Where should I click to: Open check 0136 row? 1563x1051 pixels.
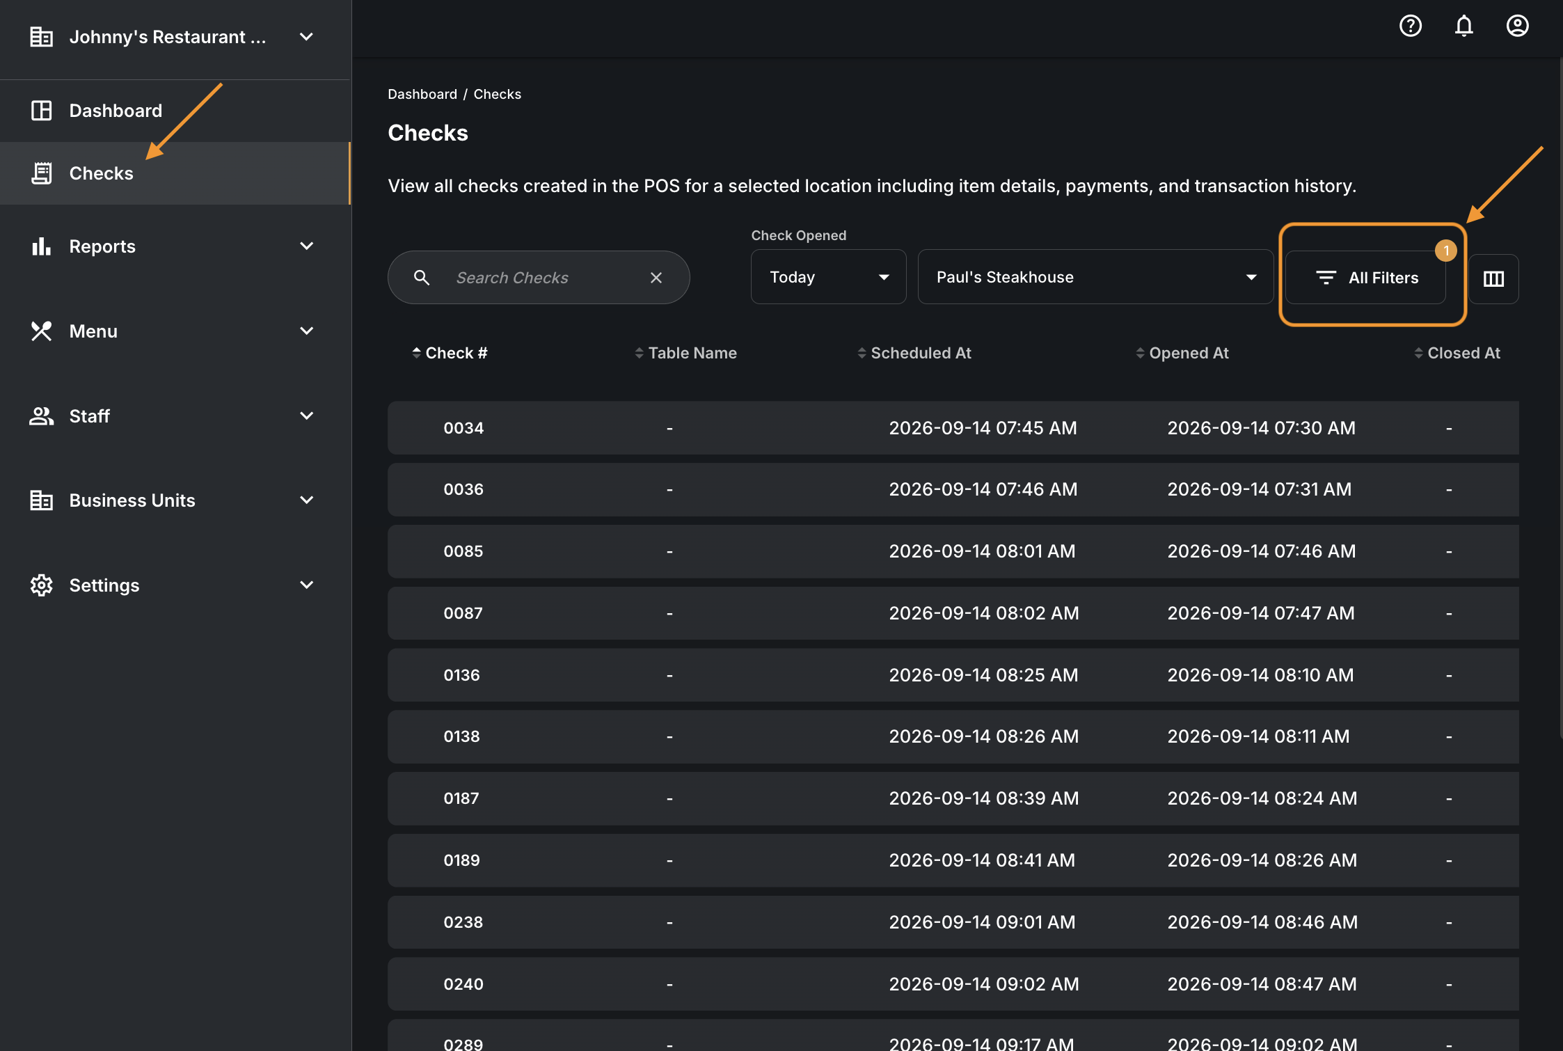click(953, 675)
